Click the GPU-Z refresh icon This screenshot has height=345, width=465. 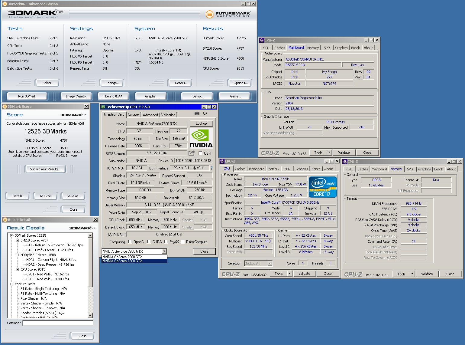click(205, 113)
